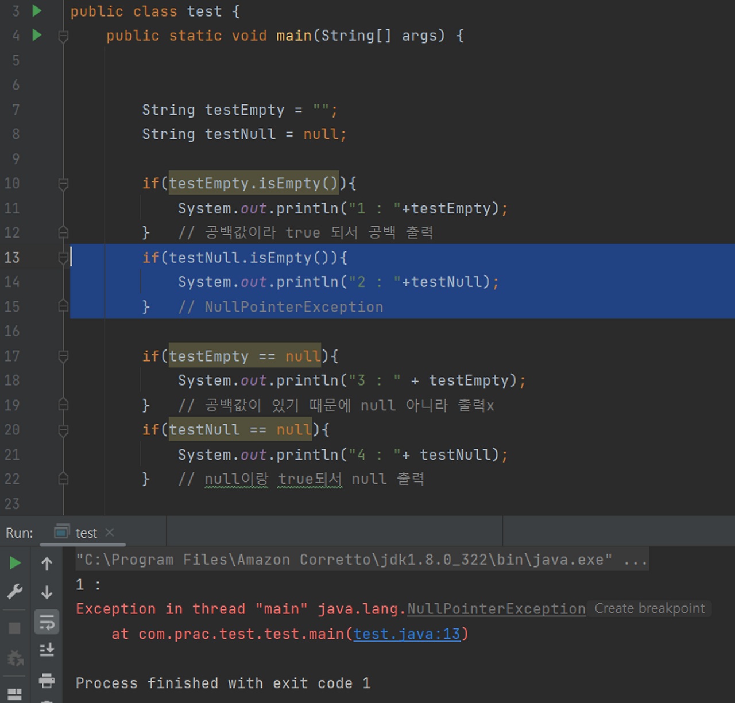Enable scroll to end in the console
Image resolution: width=735 pixels, height=703 pixels.
pos(47,650)
